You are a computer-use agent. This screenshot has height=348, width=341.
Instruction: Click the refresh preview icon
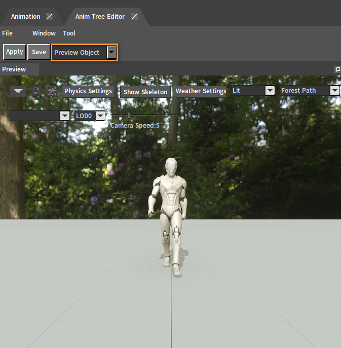[36, 91]
